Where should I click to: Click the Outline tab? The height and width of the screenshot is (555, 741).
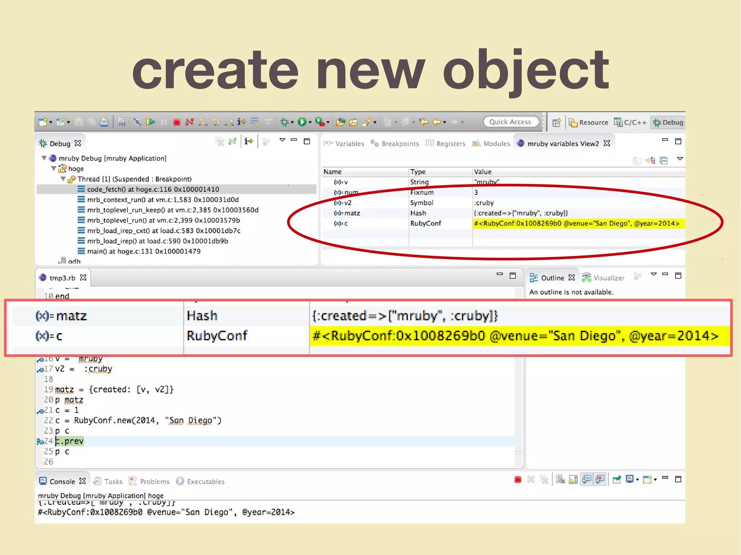click(x=552, y=278)
